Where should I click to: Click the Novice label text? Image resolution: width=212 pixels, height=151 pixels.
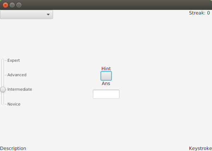click(14, 104)
